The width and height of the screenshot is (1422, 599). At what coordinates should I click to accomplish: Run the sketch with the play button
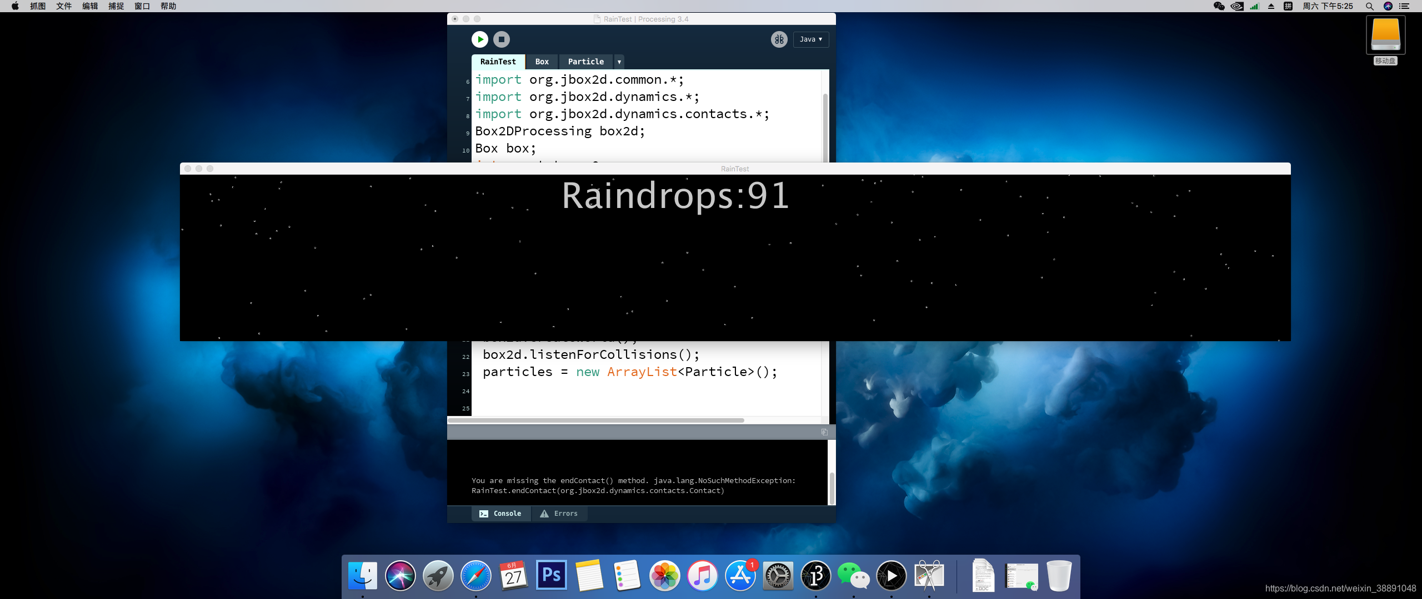[480, 39]
